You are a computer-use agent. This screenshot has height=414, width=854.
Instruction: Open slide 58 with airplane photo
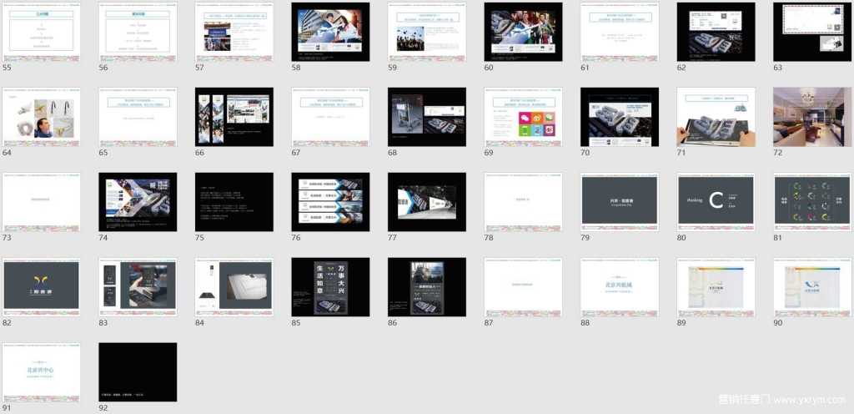[x=330, y=32]
